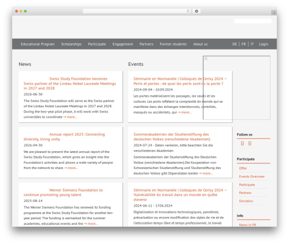Click the browser address bar
289x244 pixels.
tap(137, 12)
